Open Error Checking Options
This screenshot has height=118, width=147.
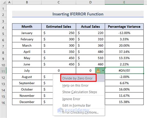pyautogui.click(x=80, y=112)
